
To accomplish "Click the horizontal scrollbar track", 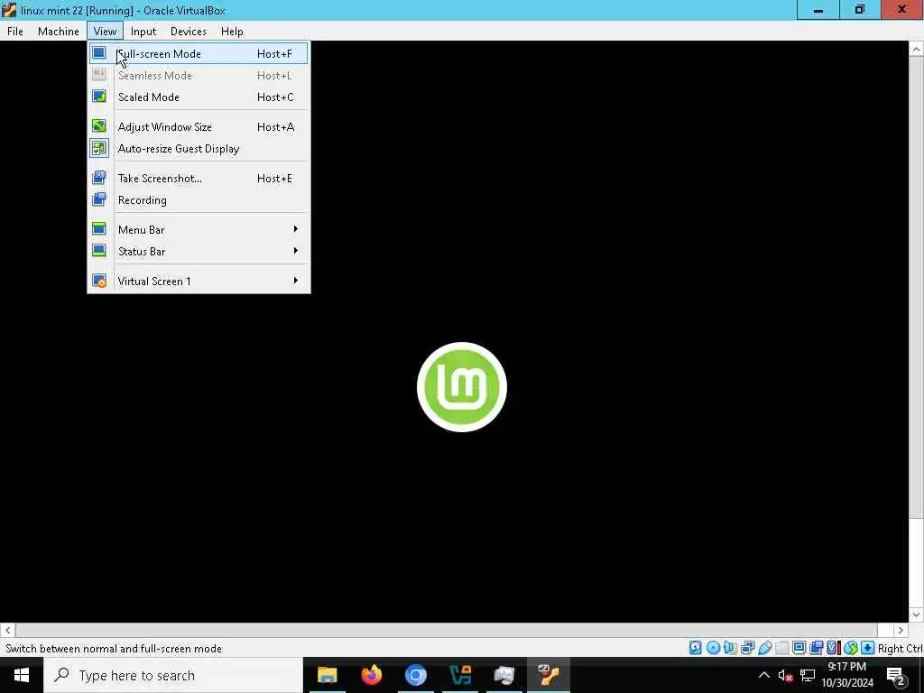I will point(454,630).
